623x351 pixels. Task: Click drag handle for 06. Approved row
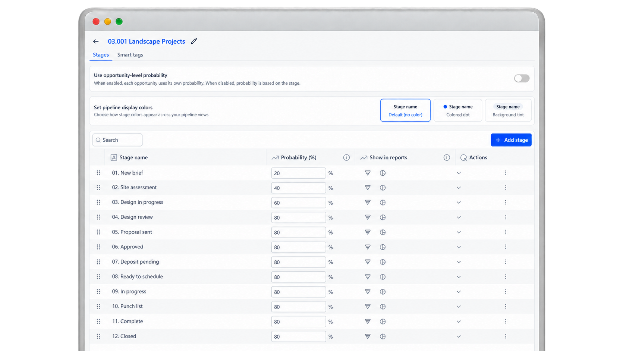coord(98,247)
